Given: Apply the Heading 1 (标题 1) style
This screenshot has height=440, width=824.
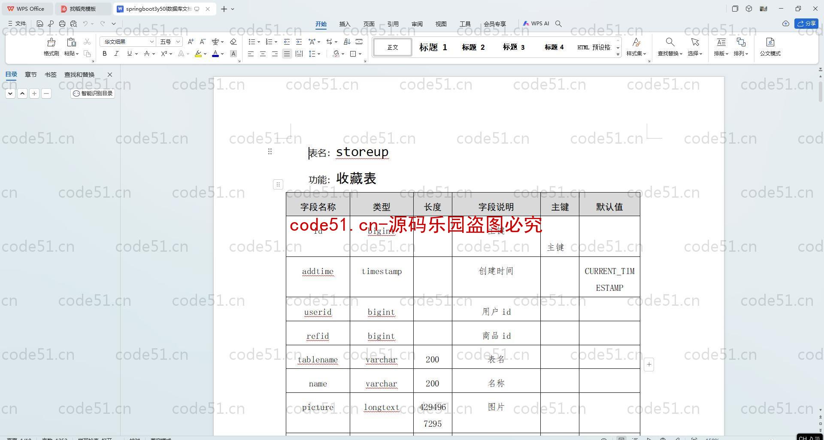Looking at the screenshot, I should (433, 47).
